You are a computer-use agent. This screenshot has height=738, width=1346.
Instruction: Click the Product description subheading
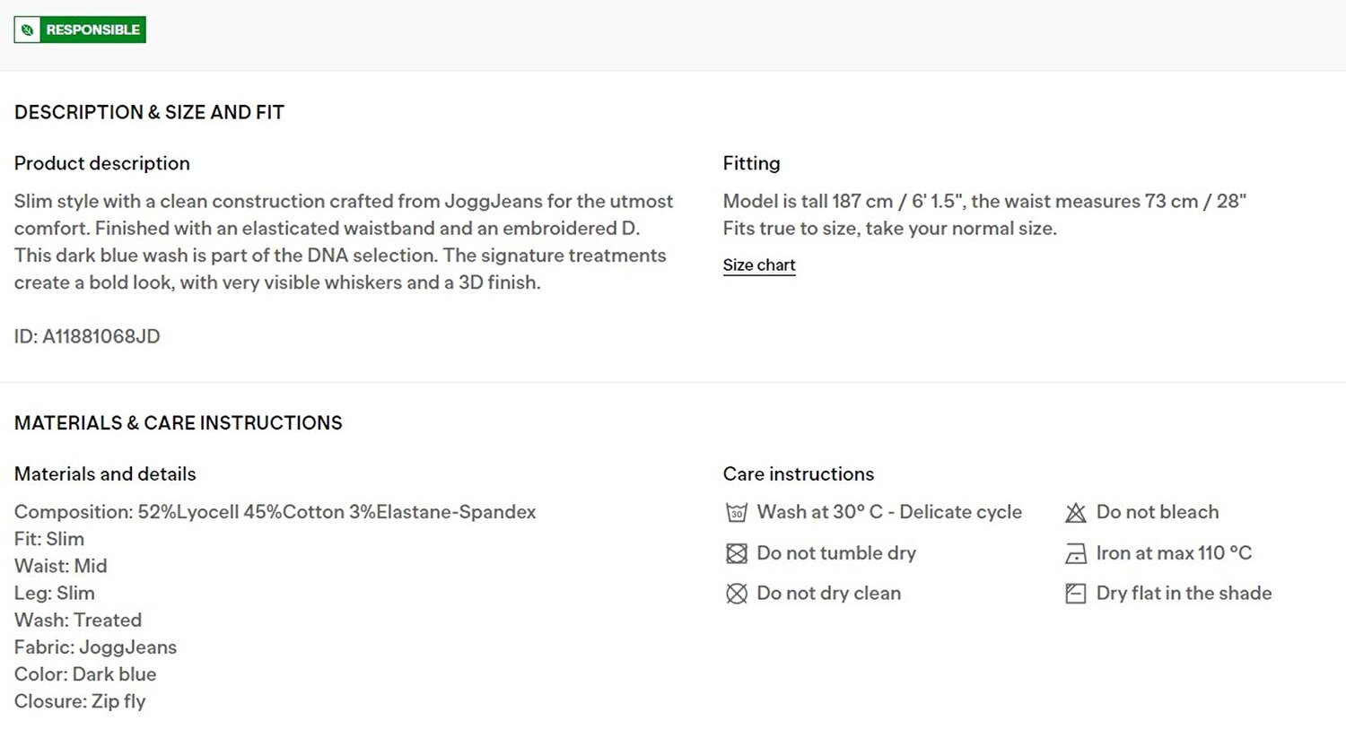point(102,163)
